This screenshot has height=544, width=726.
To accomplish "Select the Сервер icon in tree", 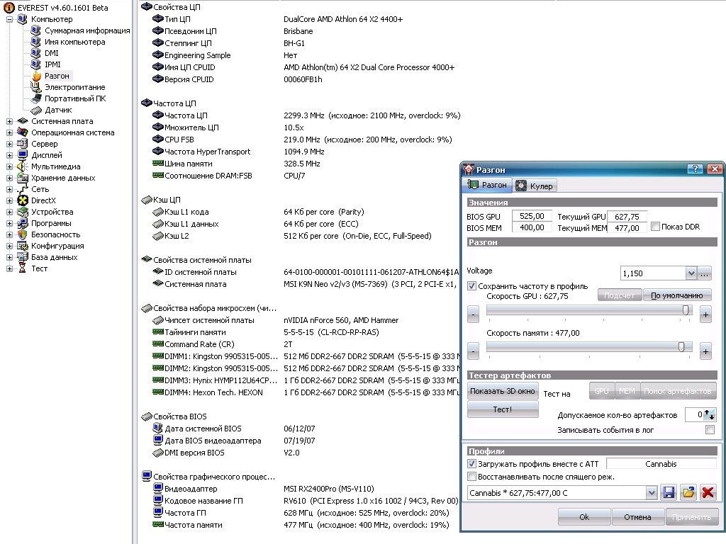I will click(x=22, y=144).
